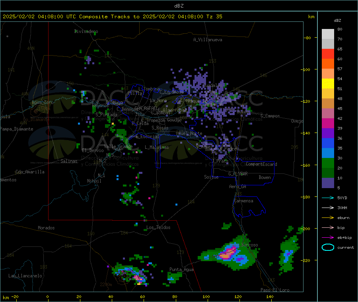This screenshot has width=358, height=302.
Task: Select the red swatch in dBZ scale
Action: click(x=328, y=54)
